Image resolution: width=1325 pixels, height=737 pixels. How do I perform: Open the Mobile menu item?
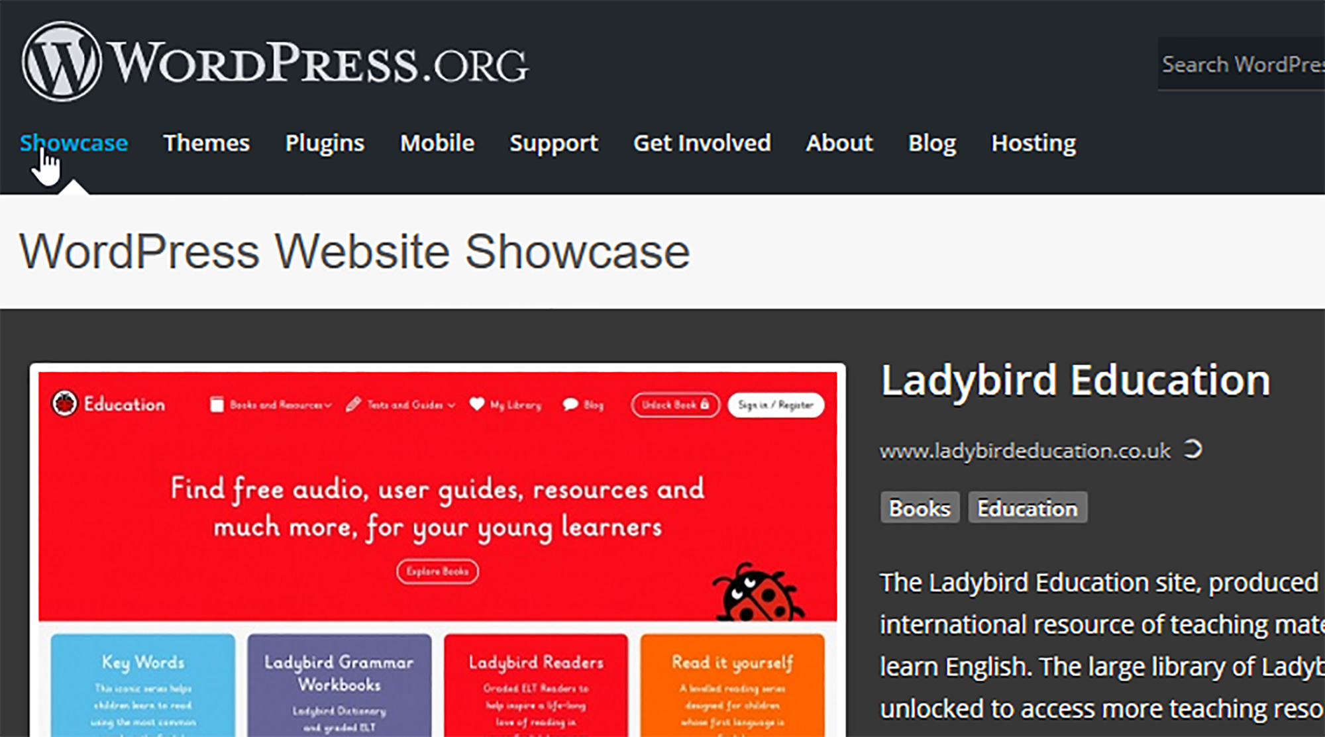[x=437, y=143]
